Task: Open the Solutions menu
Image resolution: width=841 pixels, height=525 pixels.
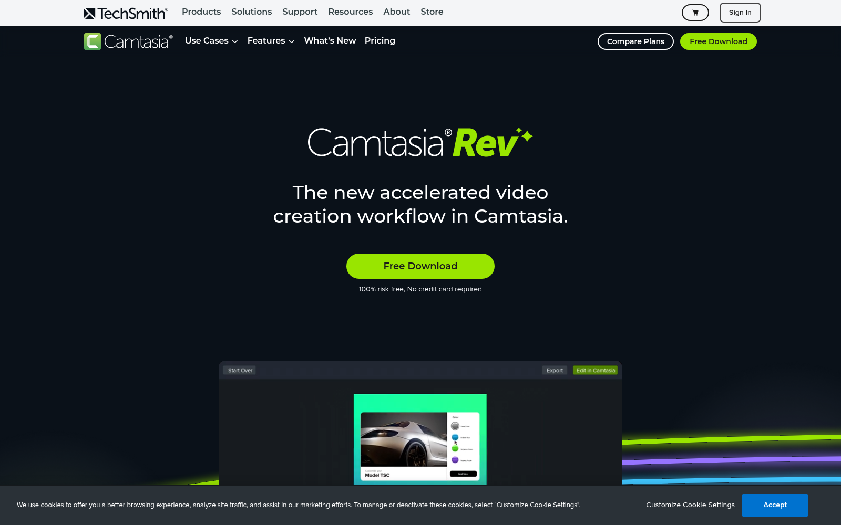Action: 252,12
